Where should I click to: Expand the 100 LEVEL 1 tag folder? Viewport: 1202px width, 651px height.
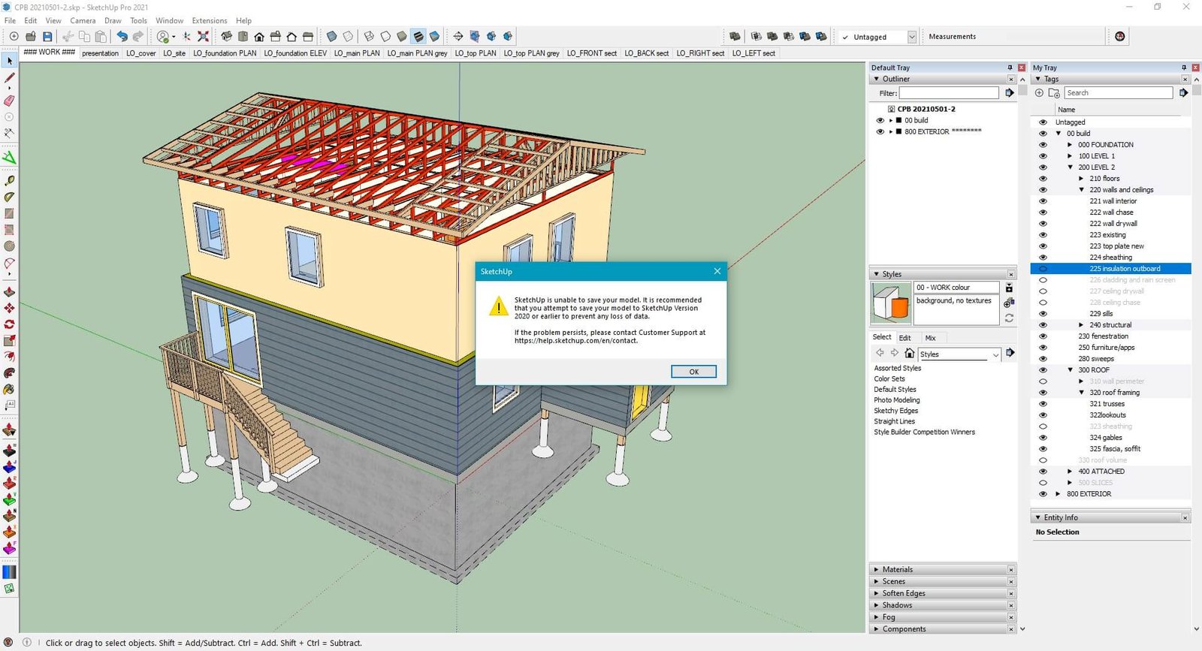pyautogui.click(x=1071, y=156)
